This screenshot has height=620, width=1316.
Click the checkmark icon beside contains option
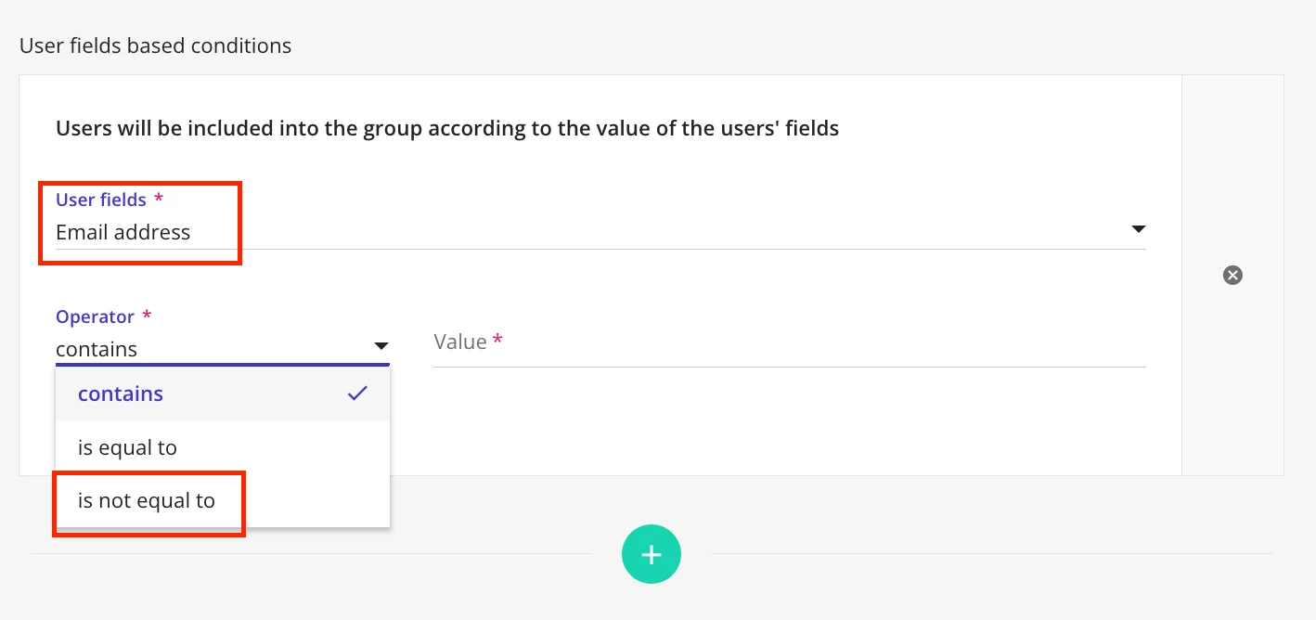tap(357, 394)
